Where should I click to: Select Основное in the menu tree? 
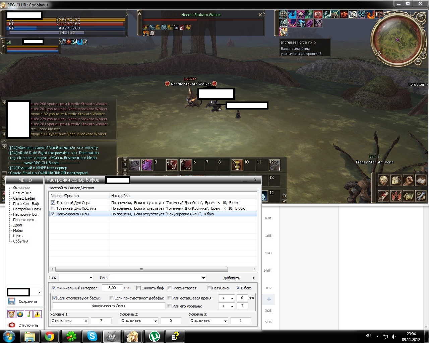(x=21, y=188)
